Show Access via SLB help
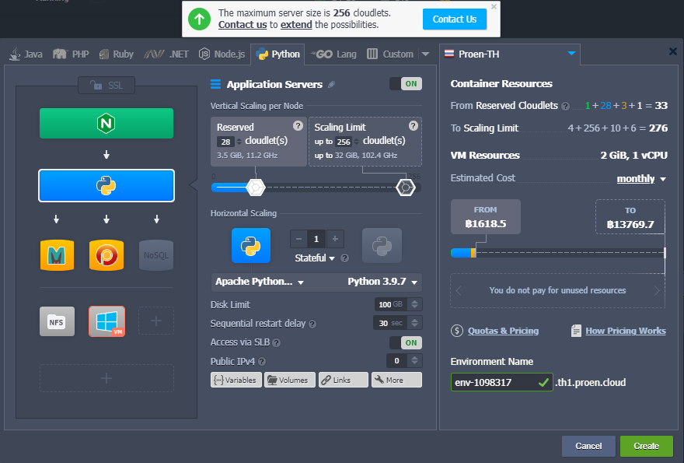Viewport: 684px width, 463px height. [277, 343]
